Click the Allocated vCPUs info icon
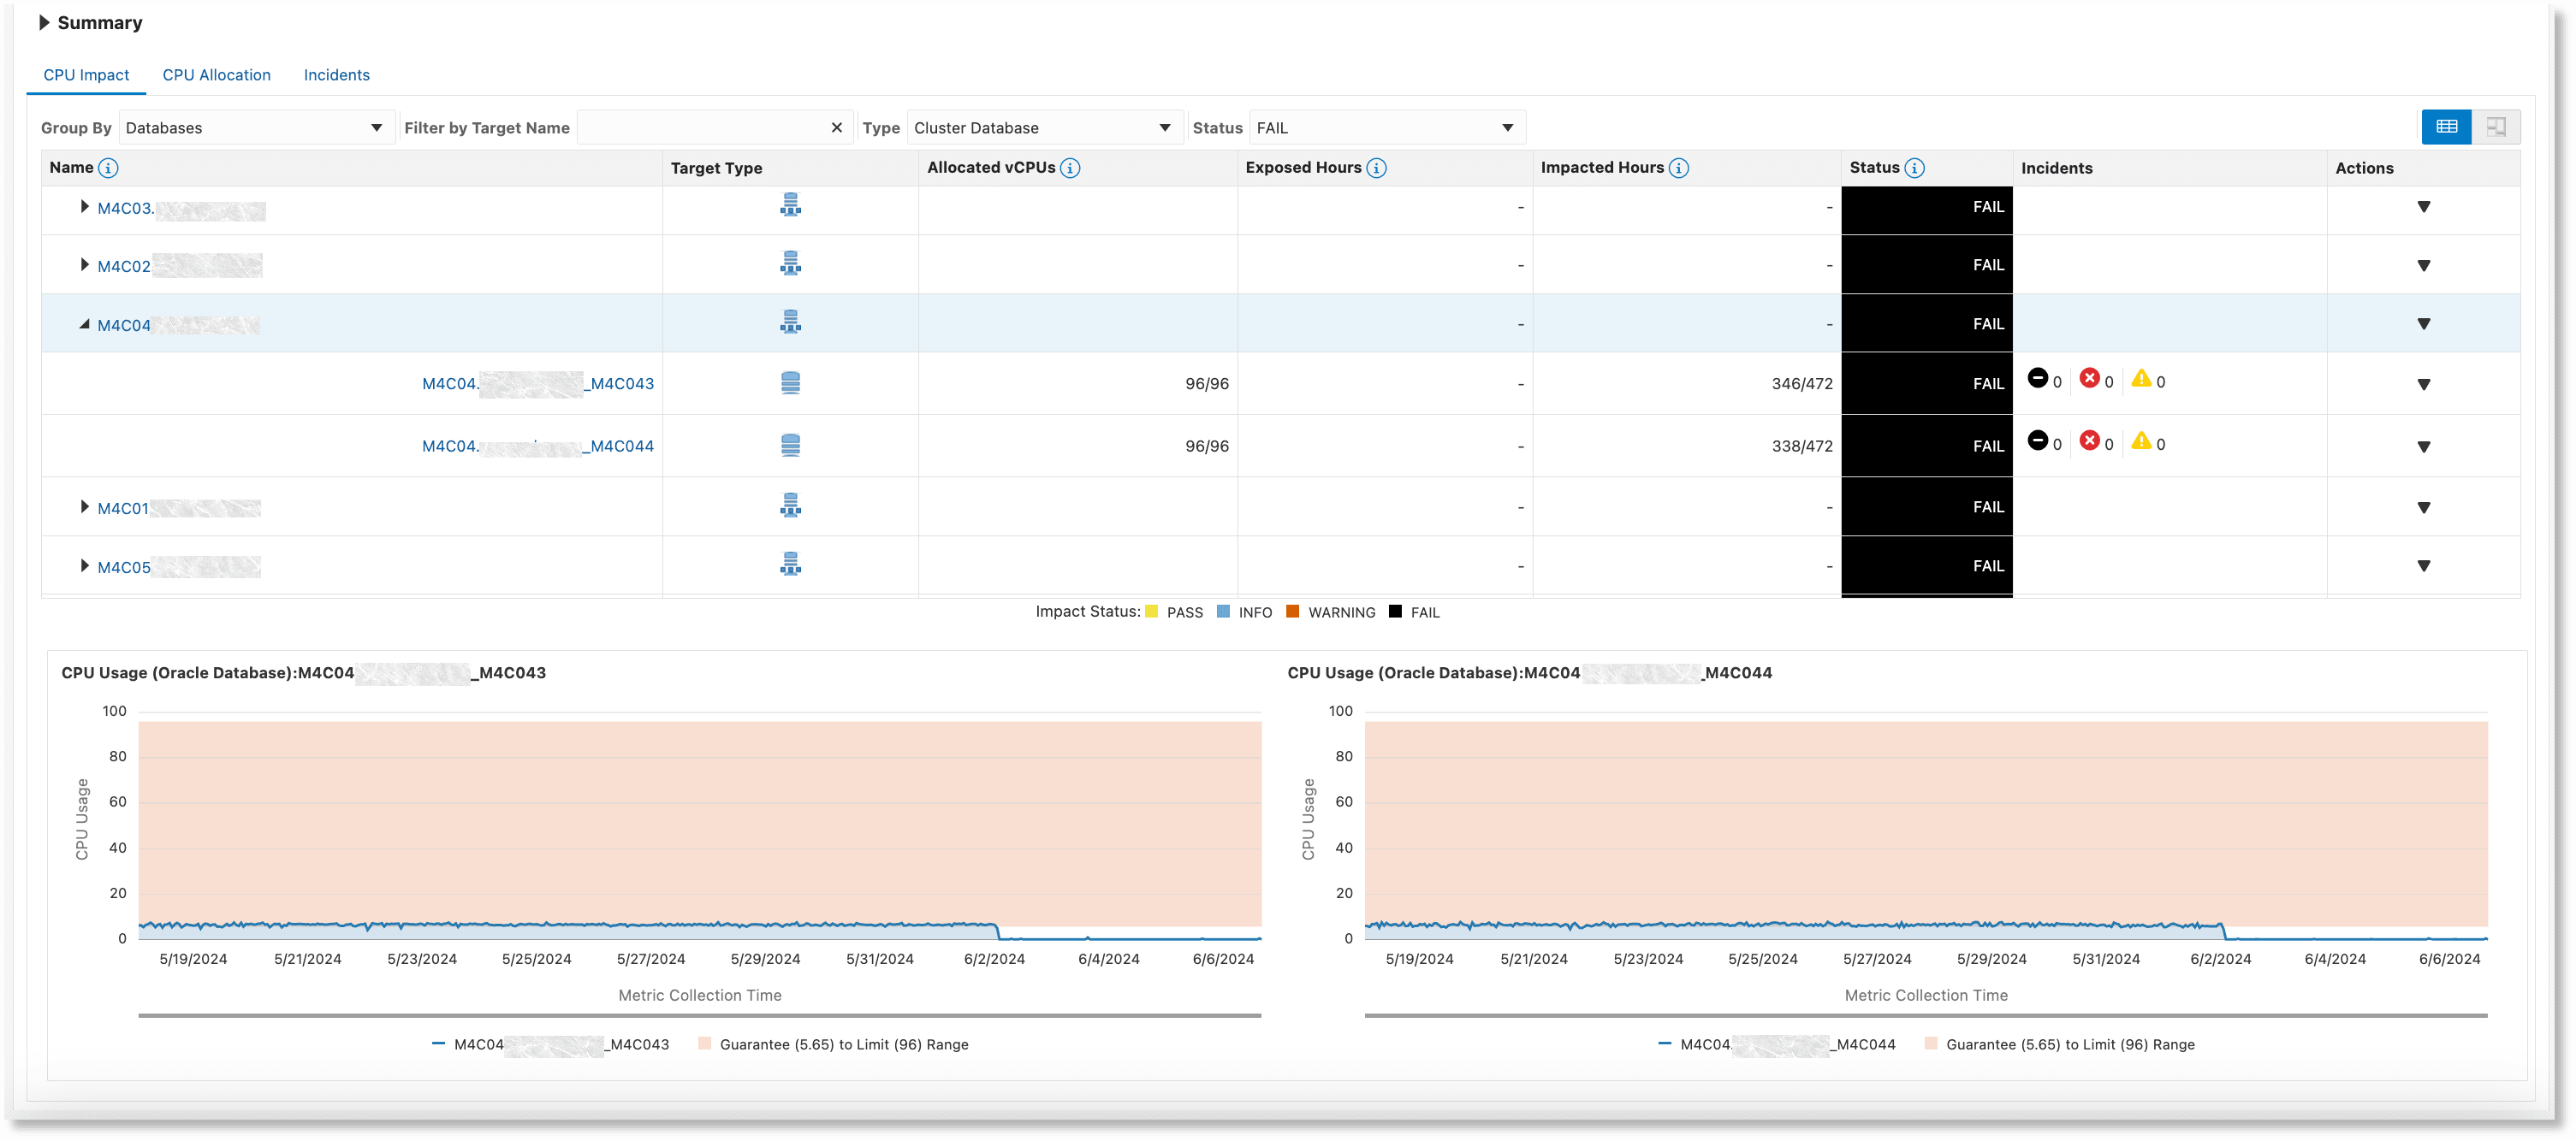Screen dimensions: 2576x1141 point(1069,168)
